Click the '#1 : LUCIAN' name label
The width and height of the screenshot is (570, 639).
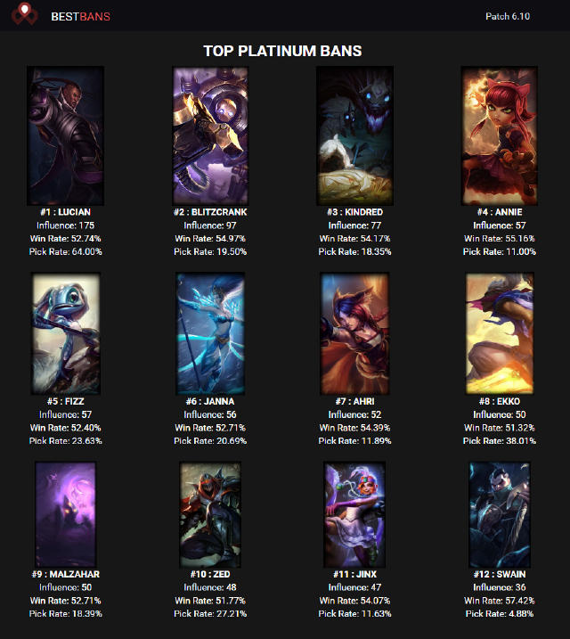(66, 212)
